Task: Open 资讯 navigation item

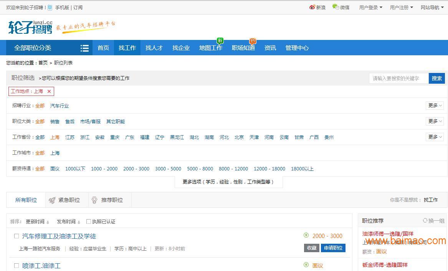Action: point(270,48)
